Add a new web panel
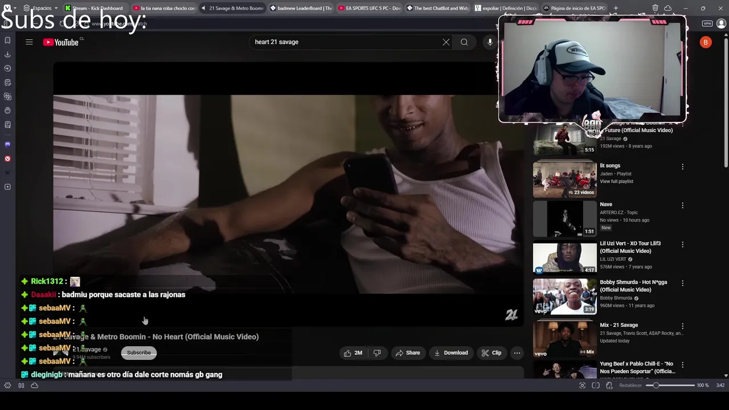This screenshot has height=410, width=729. 7,187
